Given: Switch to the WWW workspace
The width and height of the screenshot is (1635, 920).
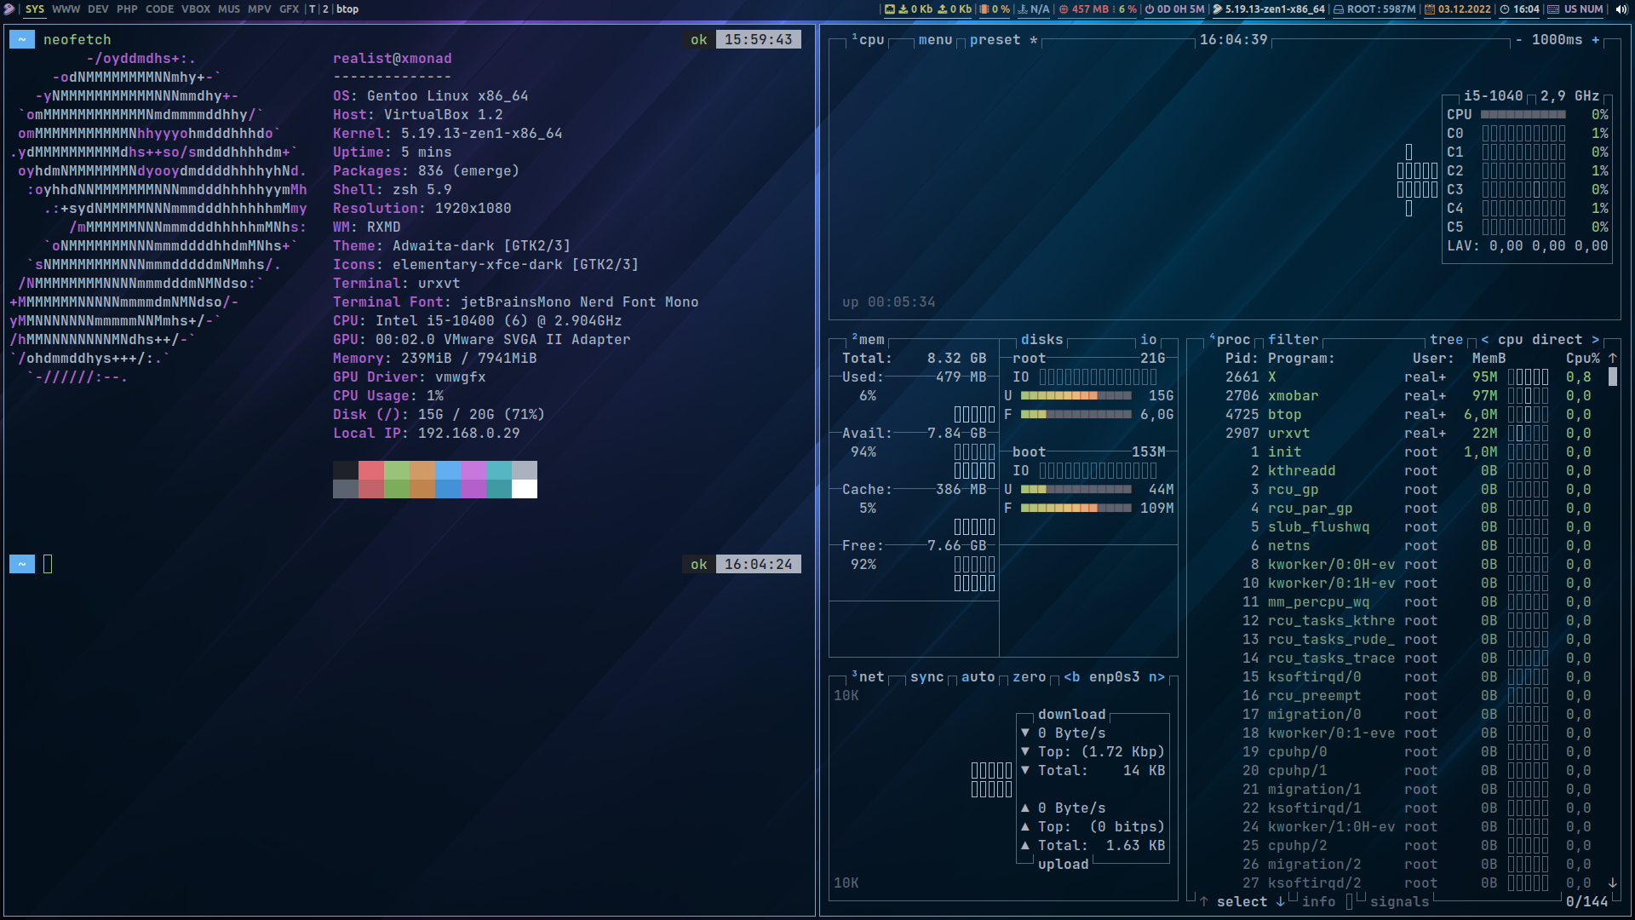Looking at the screenshot, I should click(66, 9).
